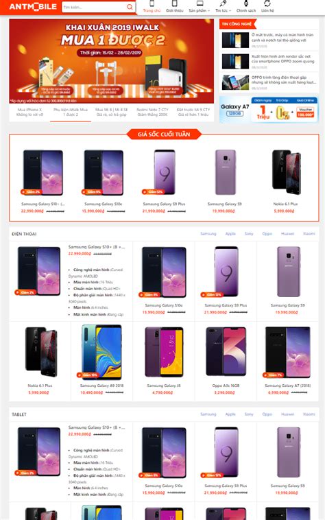Filter Tablet section by Apple
The height and width of the screenshot is (520, 325).
pyautogui.click(x=230, y=414)
